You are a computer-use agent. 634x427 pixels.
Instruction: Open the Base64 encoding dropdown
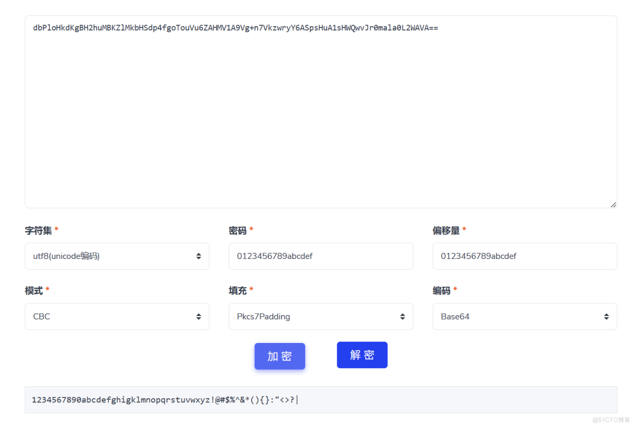pos(525,316)
